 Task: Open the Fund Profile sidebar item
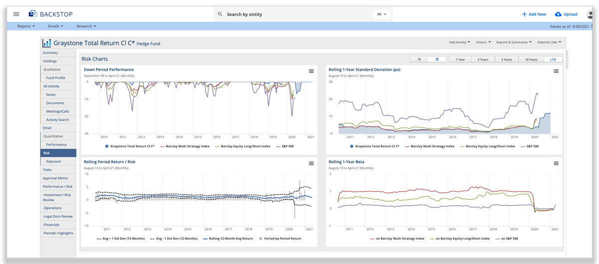tap(58, 78)
